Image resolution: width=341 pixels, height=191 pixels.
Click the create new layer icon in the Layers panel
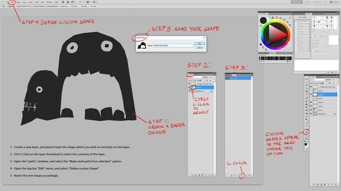click(x=332, y=185)
